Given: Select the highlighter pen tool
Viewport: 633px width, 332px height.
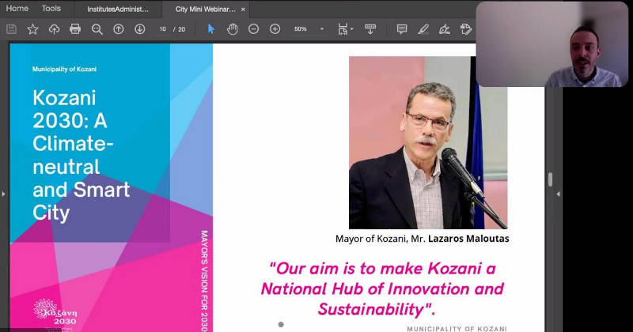Looking at the screenshot, I should [x=423, y=29].
